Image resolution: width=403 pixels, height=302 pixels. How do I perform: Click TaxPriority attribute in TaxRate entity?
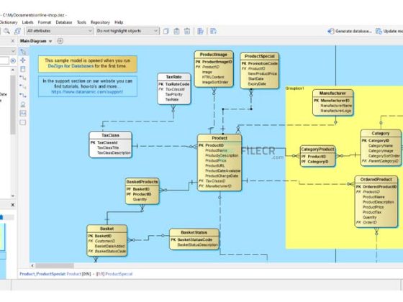click(x=173, y=94)
